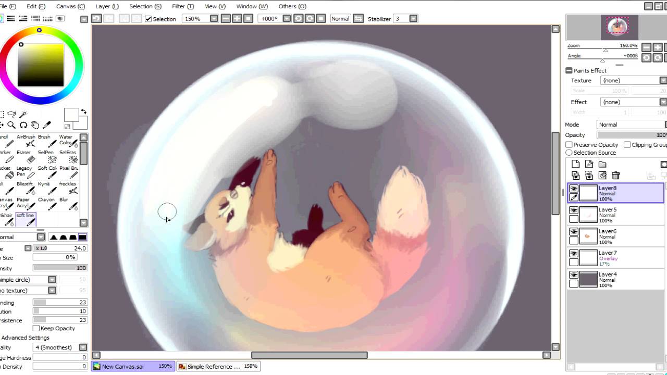Screen dimensions: 667x375
Task: Select the Magic Wand selection tool
Action: [23, 114]
